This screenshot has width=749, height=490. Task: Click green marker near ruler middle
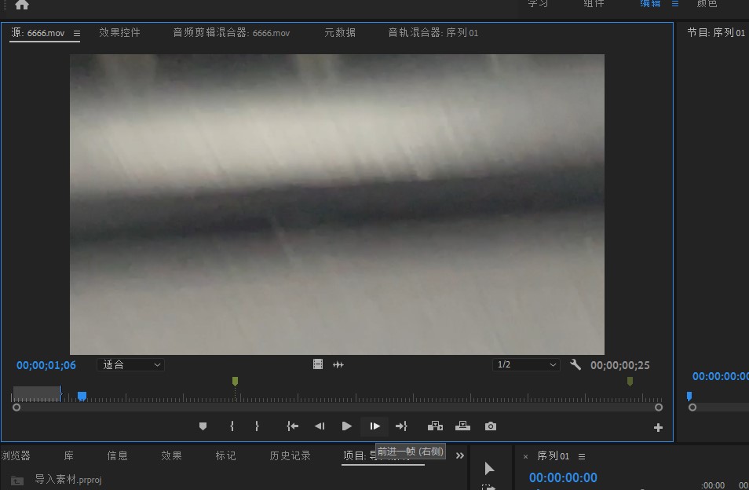[x=235, y=381]
